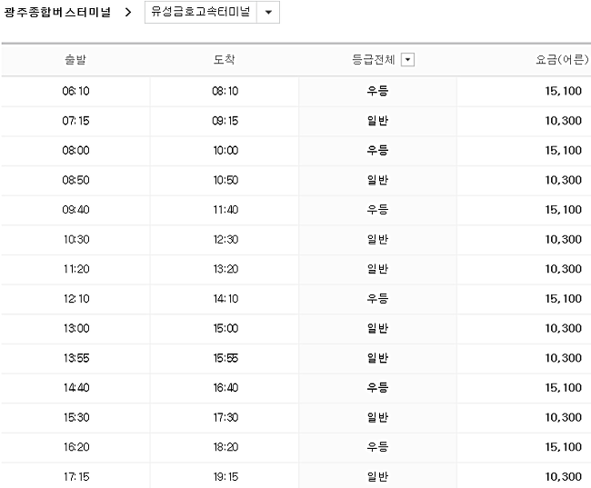The width and height of the screenshot is (591, 488).
Task: Click the 요금(어른) column header
Action: pos(562,60)
